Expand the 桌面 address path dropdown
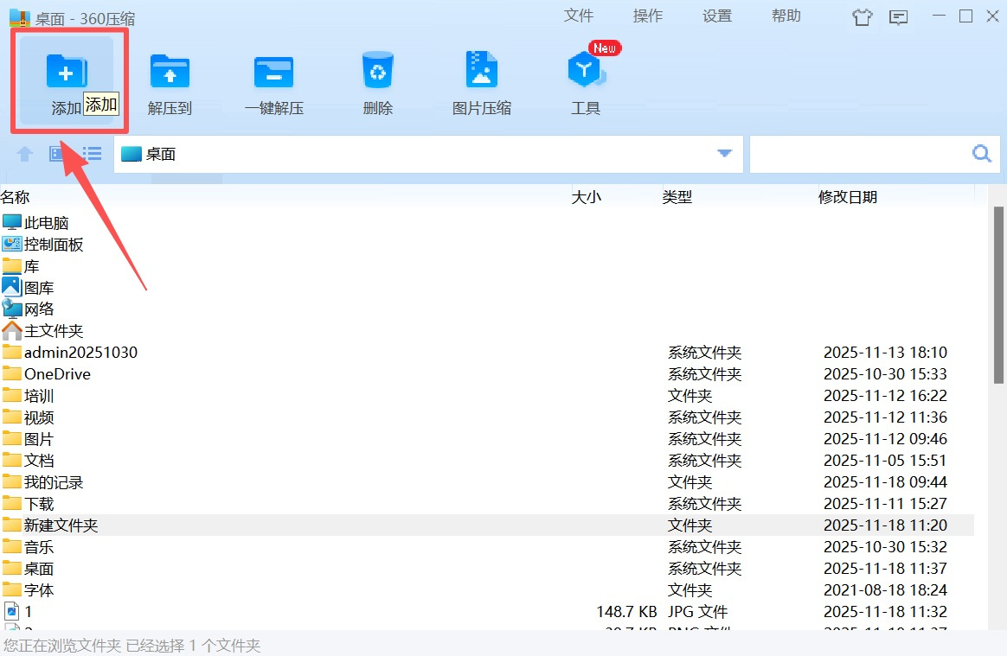1007x656 pixels. click(x=724, y=154)
